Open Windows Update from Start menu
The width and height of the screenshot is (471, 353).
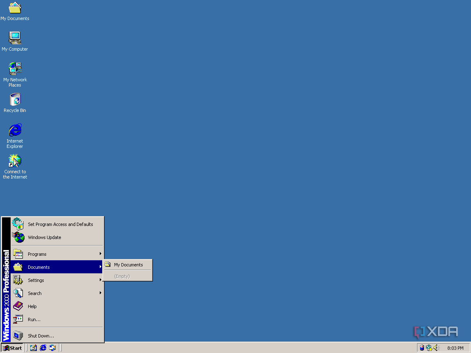(57, 237)
